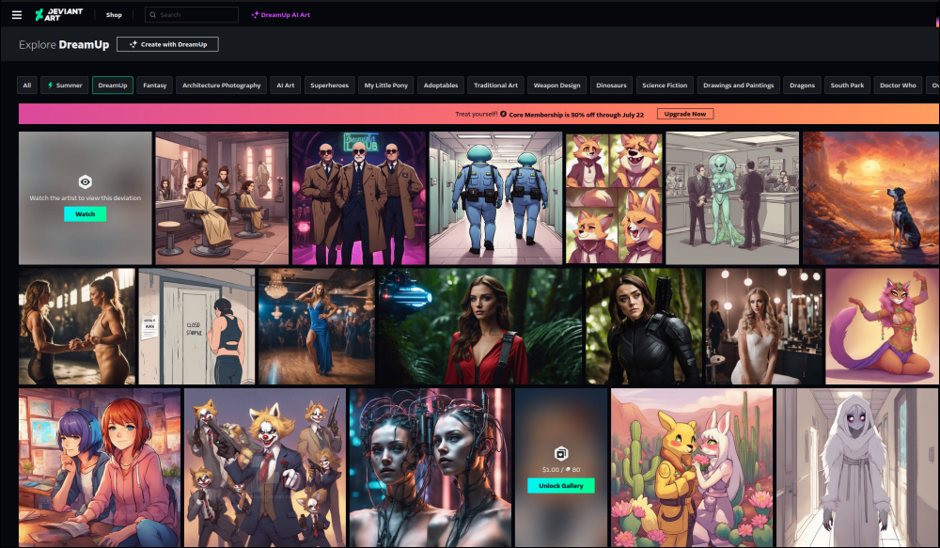Click the Explore DreamUp heading
Image resolution: width=940 pixels, height=548 pixels.
64,44
